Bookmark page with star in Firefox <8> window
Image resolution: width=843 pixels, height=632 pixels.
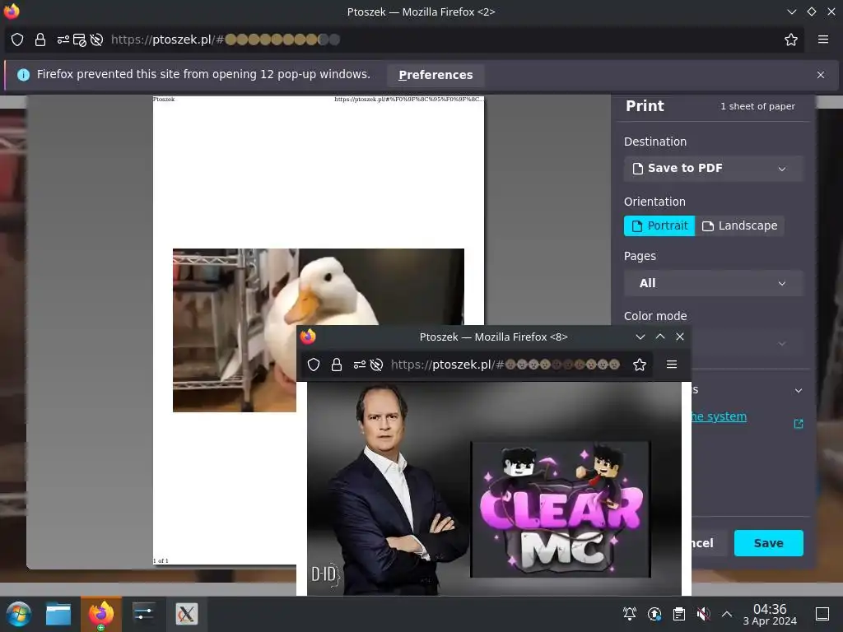[x=639, y=365]
